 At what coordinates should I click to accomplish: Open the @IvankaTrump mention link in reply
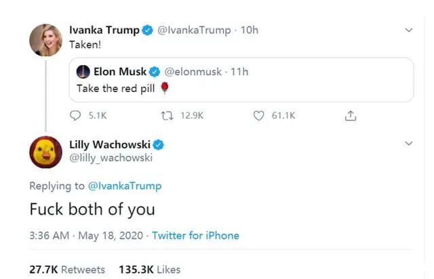pyautogui.click(x=125, y=186)
